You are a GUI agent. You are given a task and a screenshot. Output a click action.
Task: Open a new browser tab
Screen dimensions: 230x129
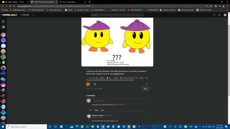pyautogui.click(x=90, y=2)
